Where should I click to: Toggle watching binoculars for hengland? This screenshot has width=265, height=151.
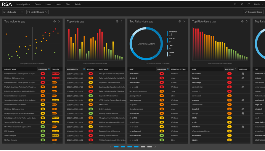[243, 78]
